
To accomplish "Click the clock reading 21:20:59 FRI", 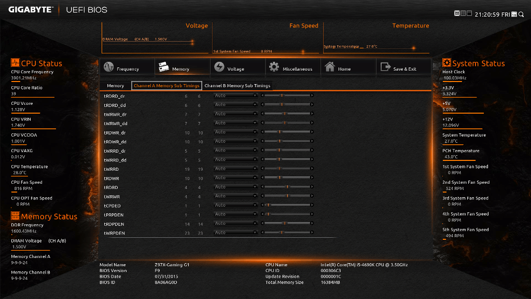I will [492, 15].
